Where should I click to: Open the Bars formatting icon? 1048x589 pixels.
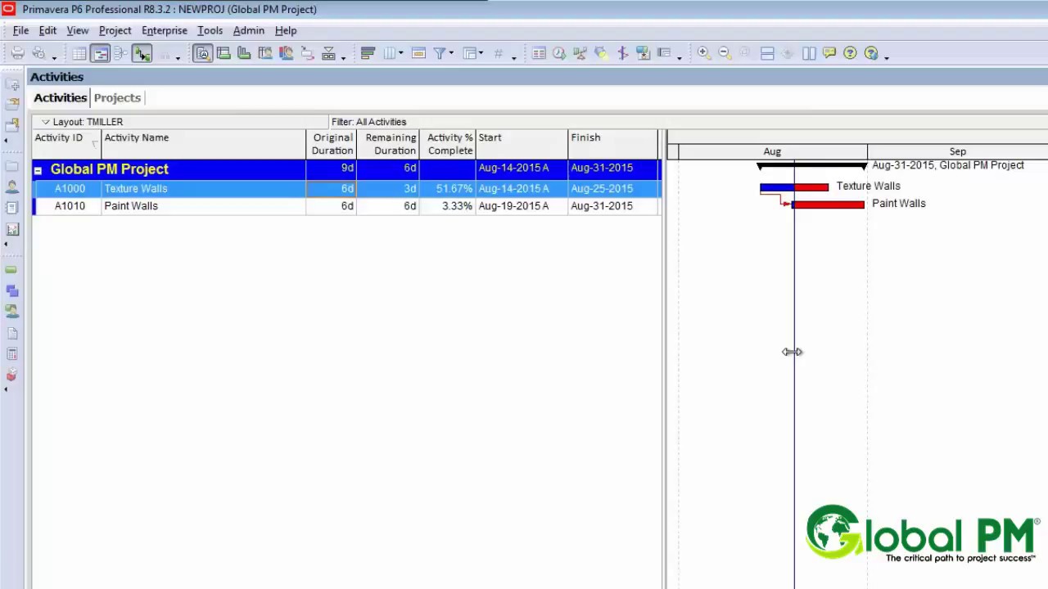pyautogui.click(x=368, y=53)
